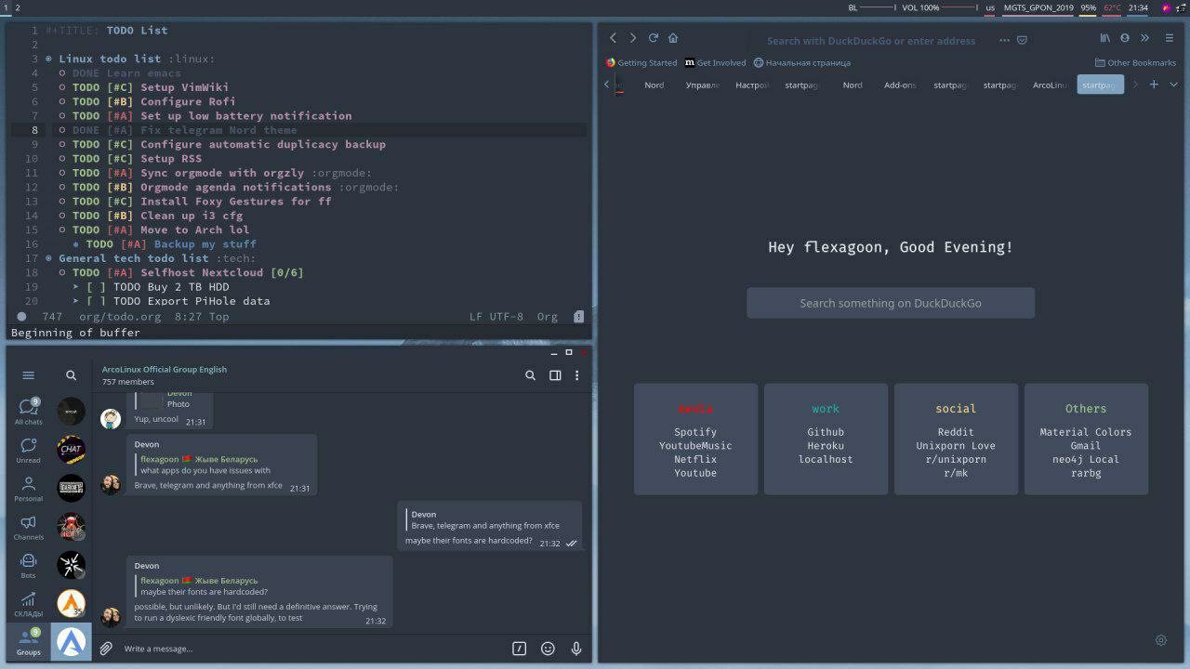
Task: Open the list all tabs dropdown
Action: 1173,85
